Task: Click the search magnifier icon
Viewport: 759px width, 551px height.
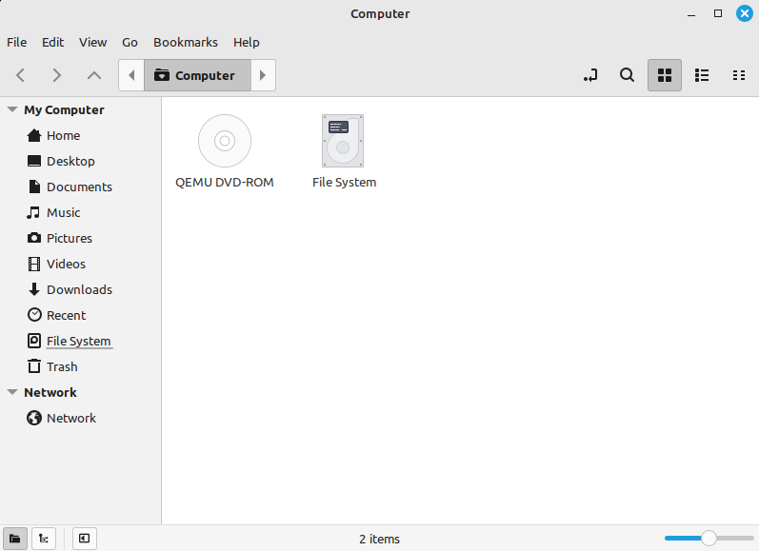Action: pos(627,75)
